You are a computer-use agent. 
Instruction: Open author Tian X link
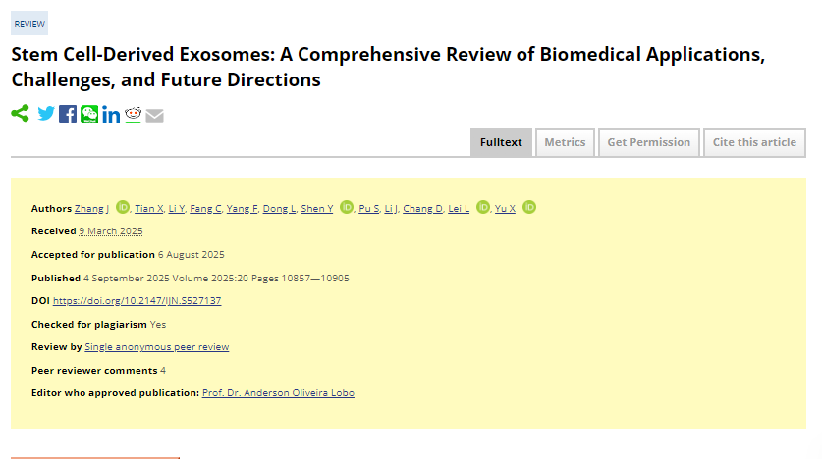[149, 209]
